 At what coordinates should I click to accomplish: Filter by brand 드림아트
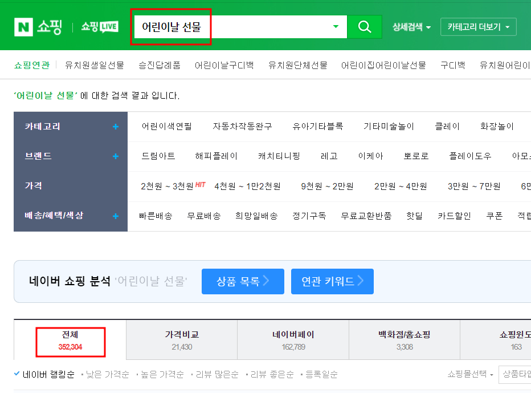(x=158, y=156)
